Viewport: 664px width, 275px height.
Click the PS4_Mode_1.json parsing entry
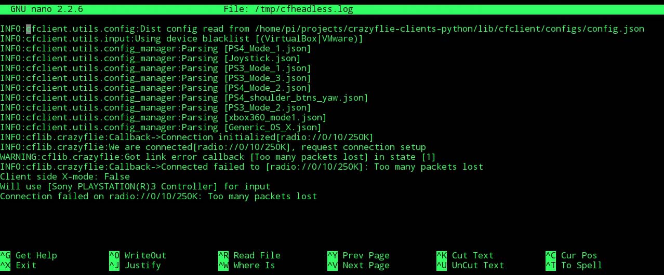(267, 49)
